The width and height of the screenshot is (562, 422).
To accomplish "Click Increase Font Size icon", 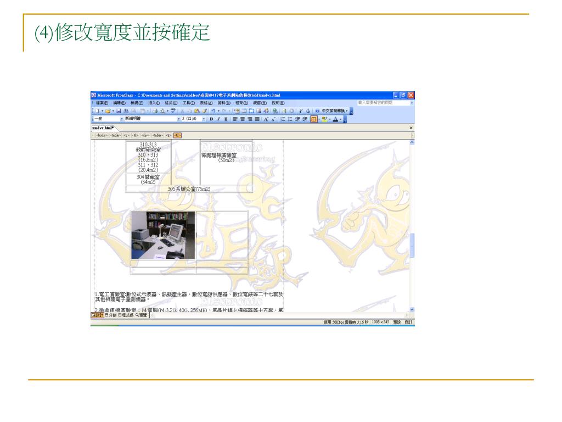I will tap(266, 119).
